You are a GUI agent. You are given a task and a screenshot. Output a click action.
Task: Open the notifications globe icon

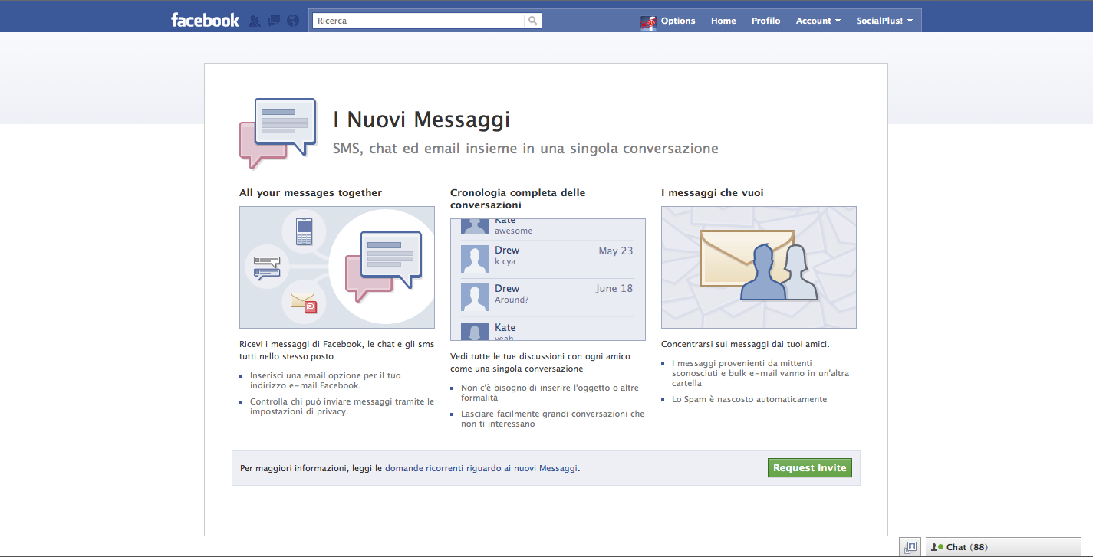[292, 21]
